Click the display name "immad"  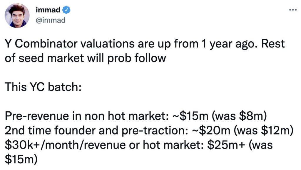(x=48, y=10)
